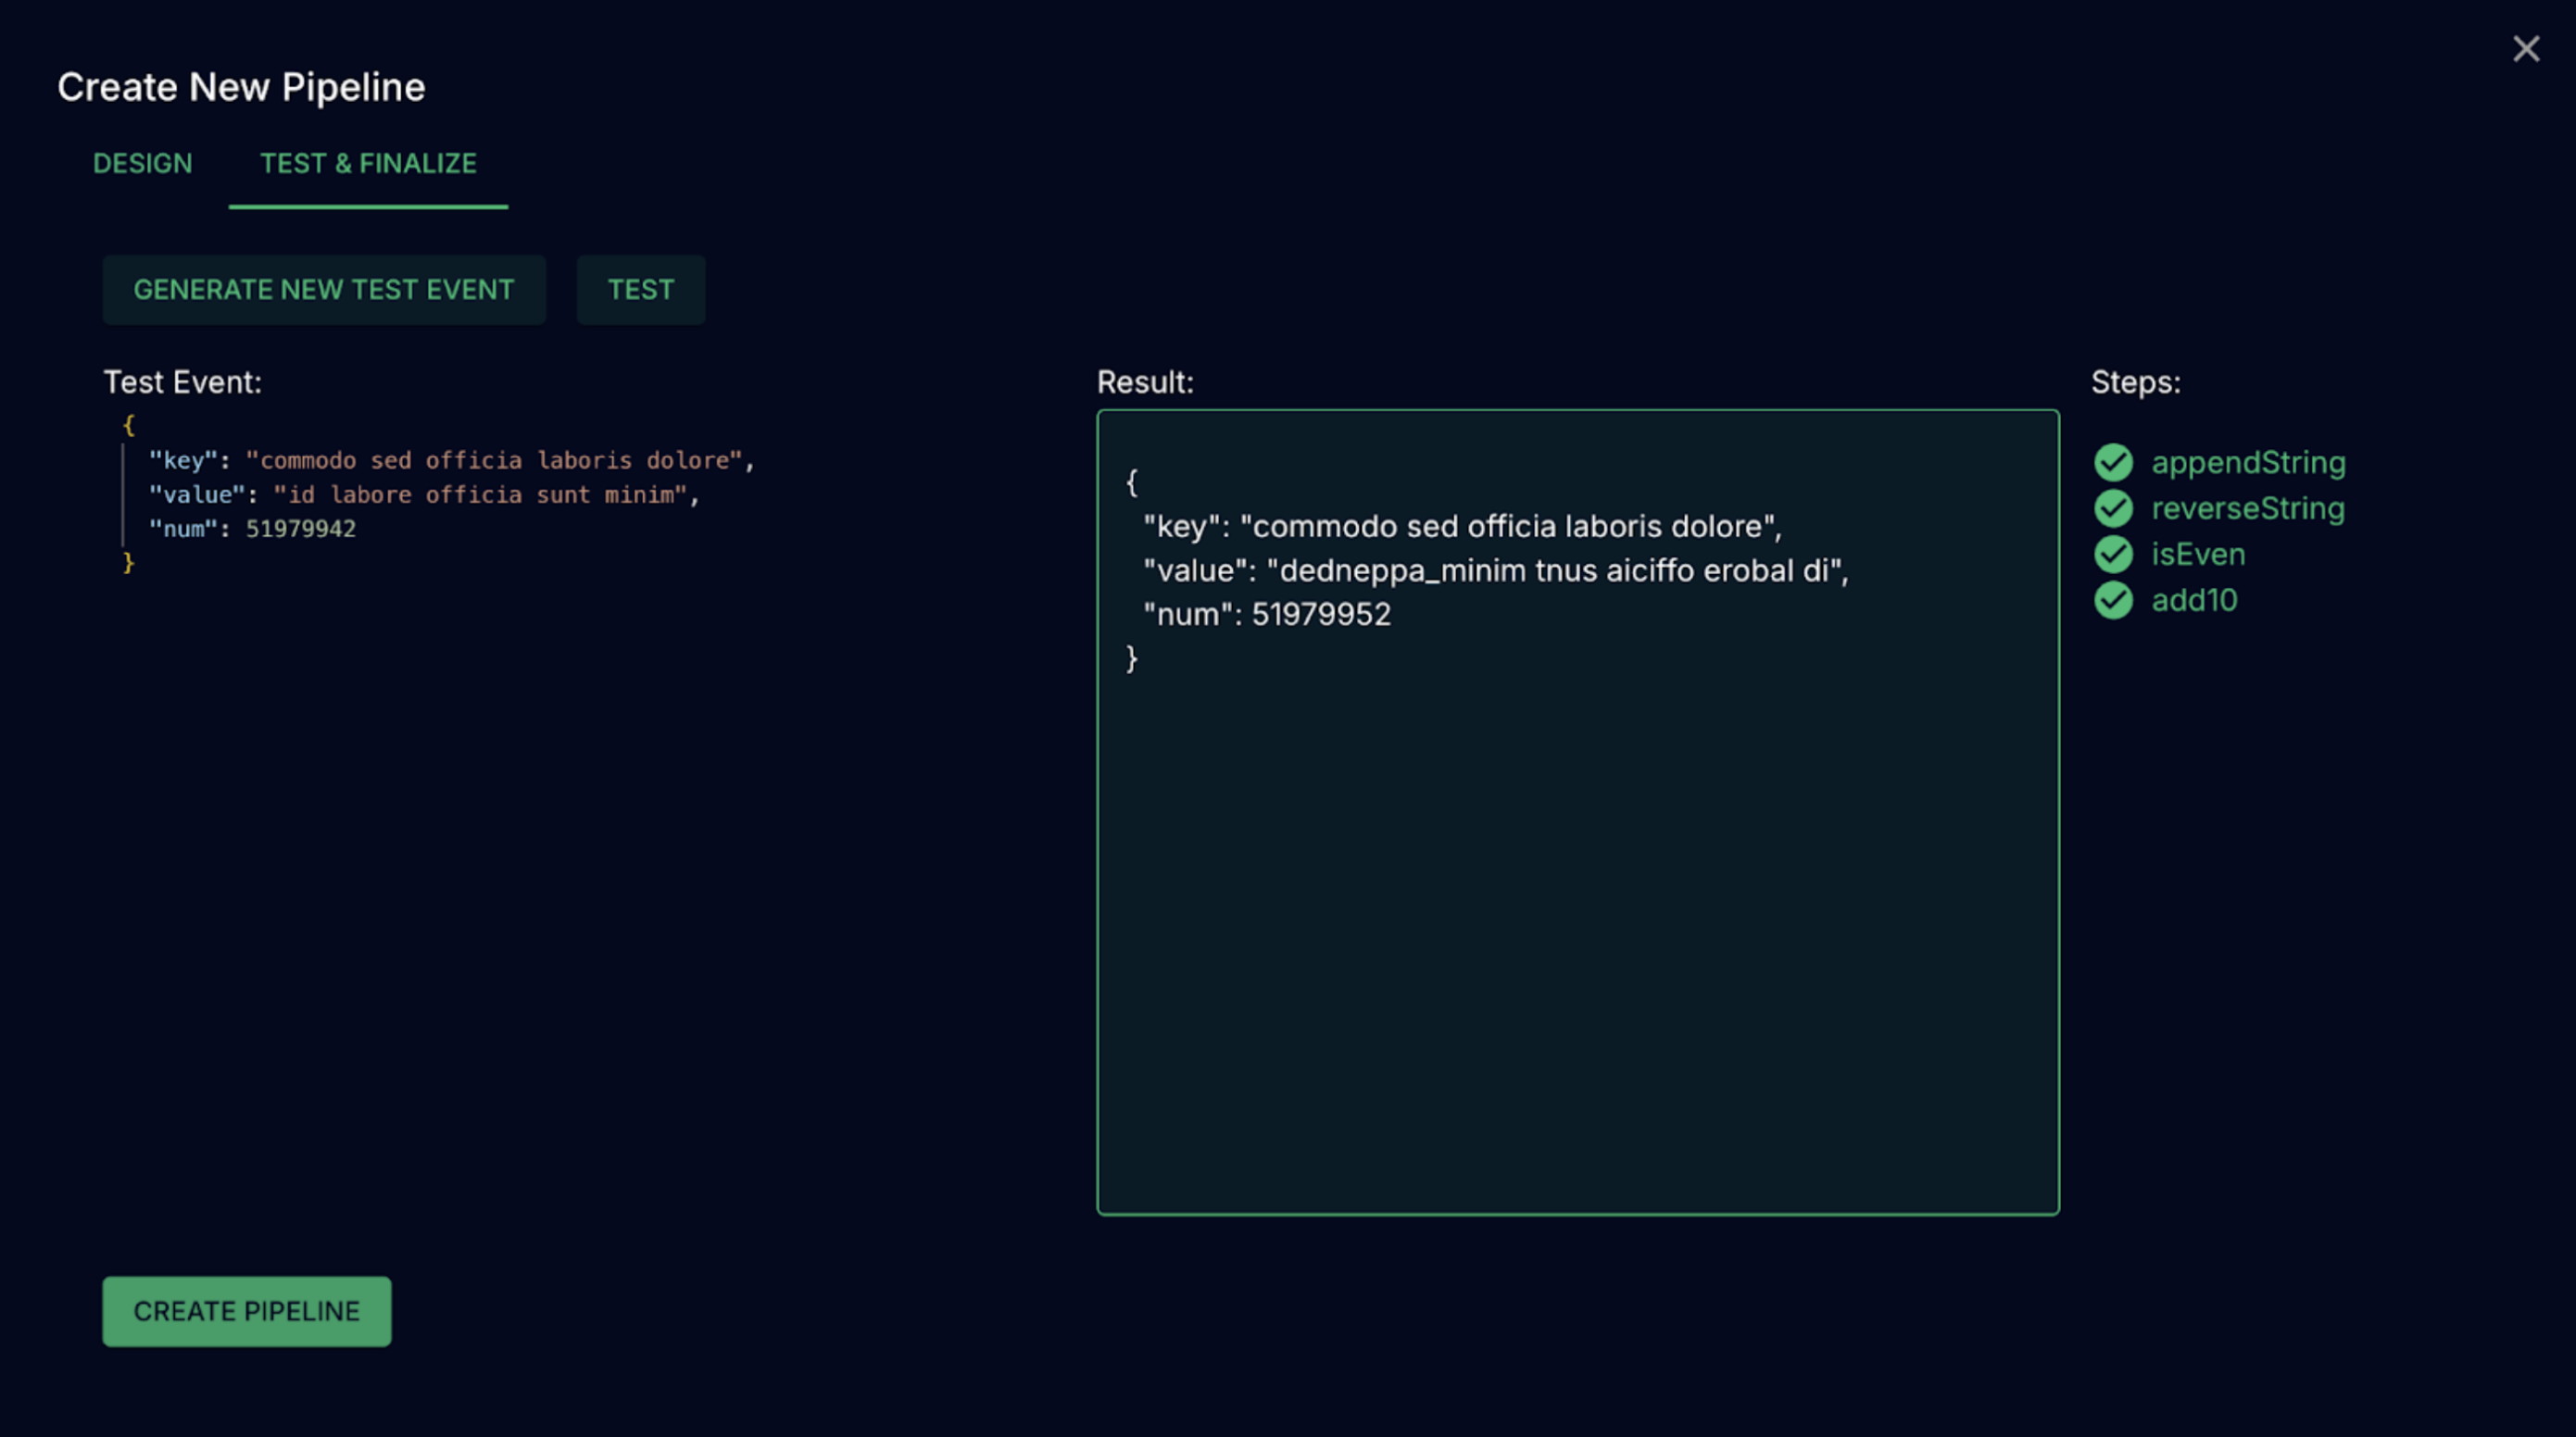
Task: Select the add10 step label
Action: click(x=2194, y=601)
